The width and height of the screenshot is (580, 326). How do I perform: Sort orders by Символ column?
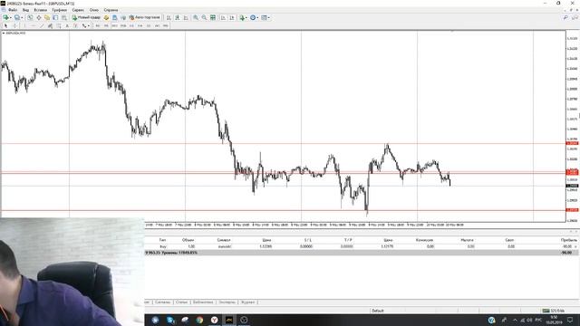click(224, 240)
